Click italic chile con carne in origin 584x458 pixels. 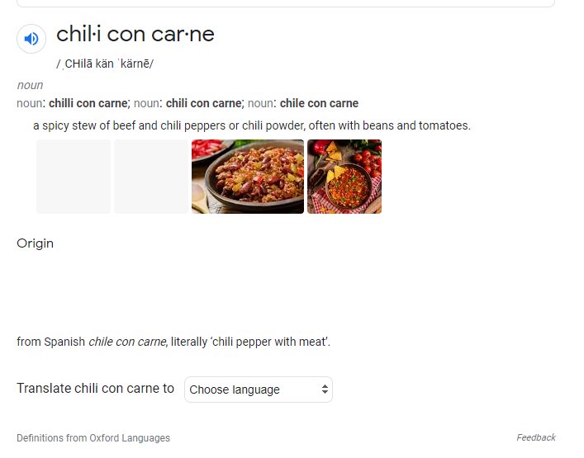click(x=127, y=342)
